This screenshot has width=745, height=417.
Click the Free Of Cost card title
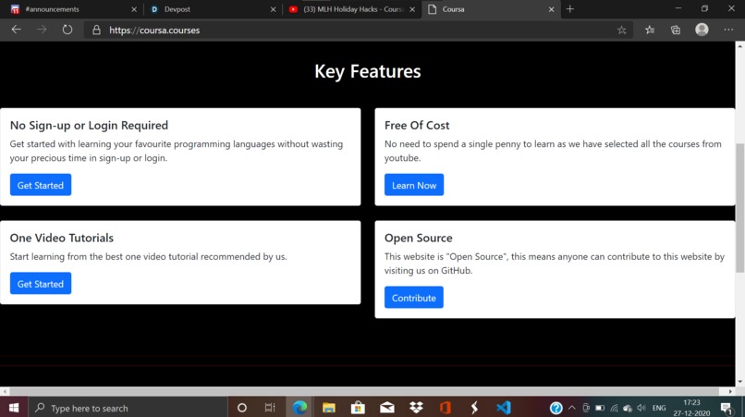click(x=417, y=125)
